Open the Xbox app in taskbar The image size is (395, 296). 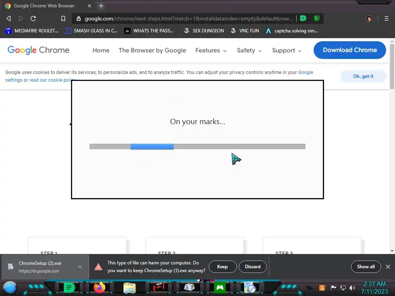pyautogui.click(x=219, y=288)
